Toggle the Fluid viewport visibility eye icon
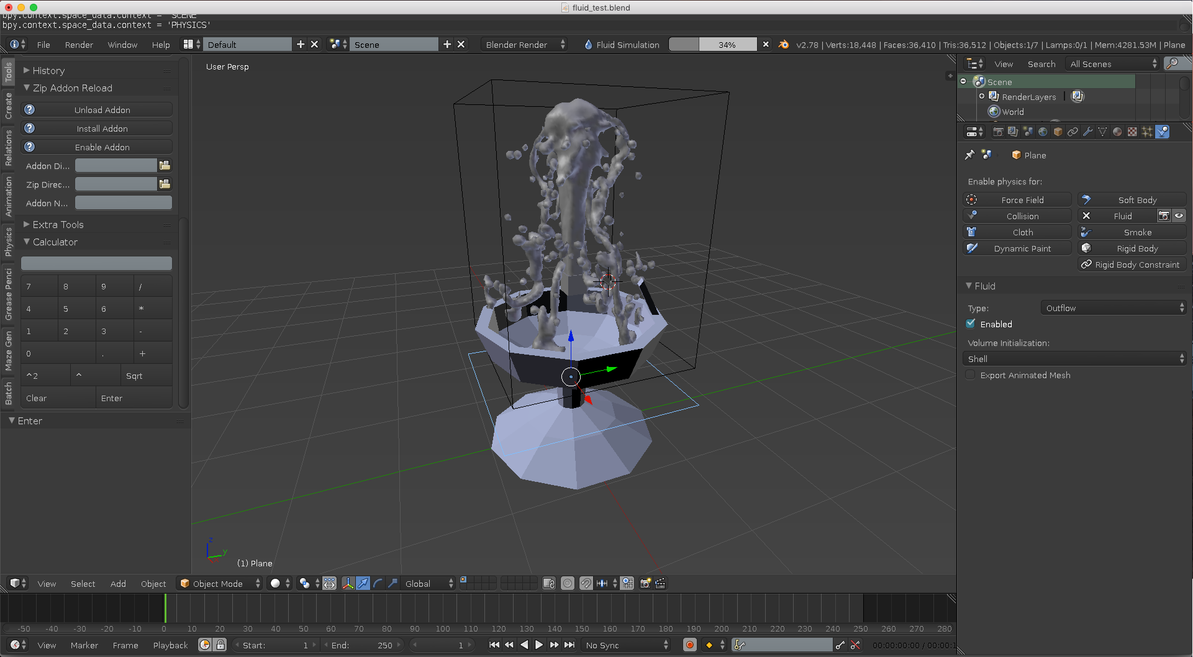The image size is (1193, 657). click(x=1179, y=215)
